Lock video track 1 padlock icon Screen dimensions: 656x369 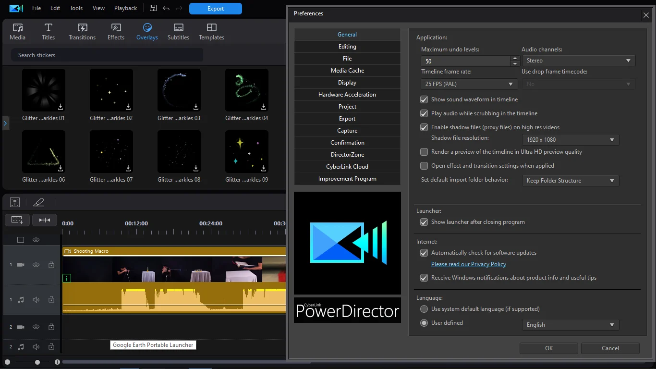[51, 265]
